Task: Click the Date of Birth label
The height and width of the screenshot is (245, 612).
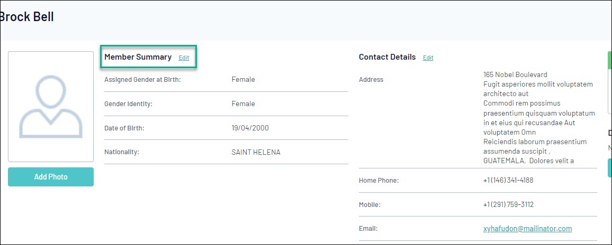Action: [124, 128]
